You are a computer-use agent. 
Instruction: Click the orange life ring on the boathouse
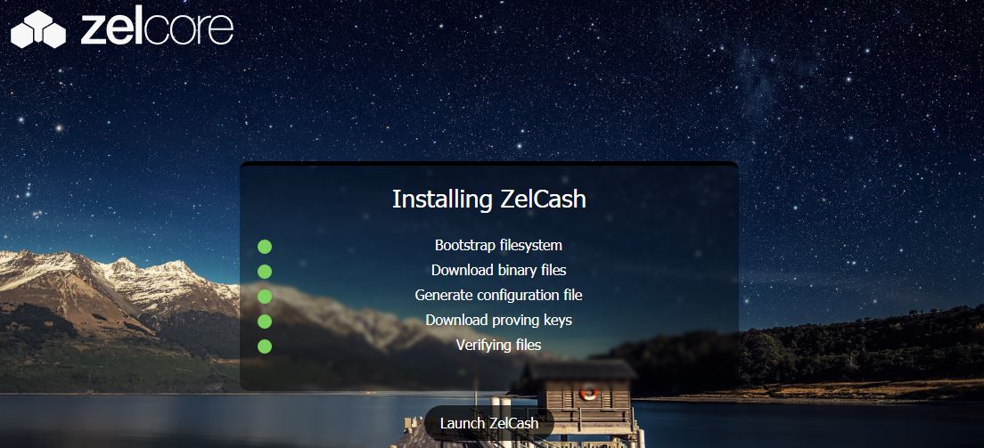pyautogui.click(x=588, y=394)
